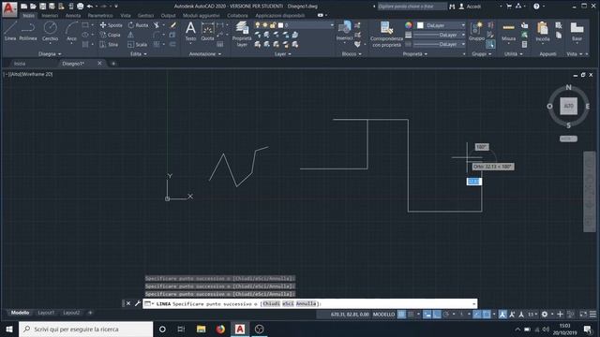Screen dimensions: 600x337
Task: Toggle object snap tracking in status bar
Action: [x=477, y=315]
